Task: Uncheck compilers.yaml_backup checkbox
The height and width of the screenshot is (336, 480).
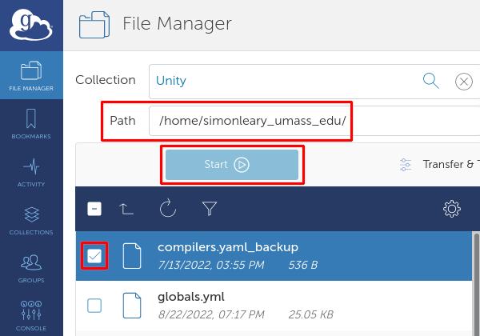Action: click(x=94, y=256)
